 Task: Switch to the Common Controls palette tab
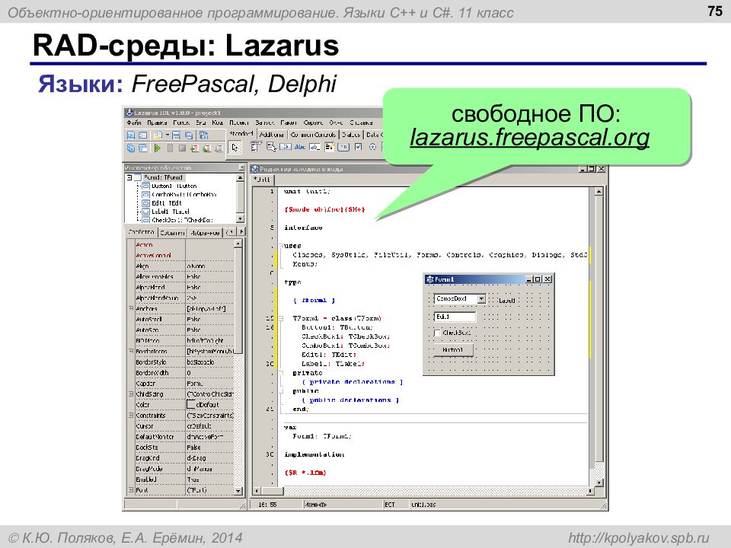pos(313,135)
